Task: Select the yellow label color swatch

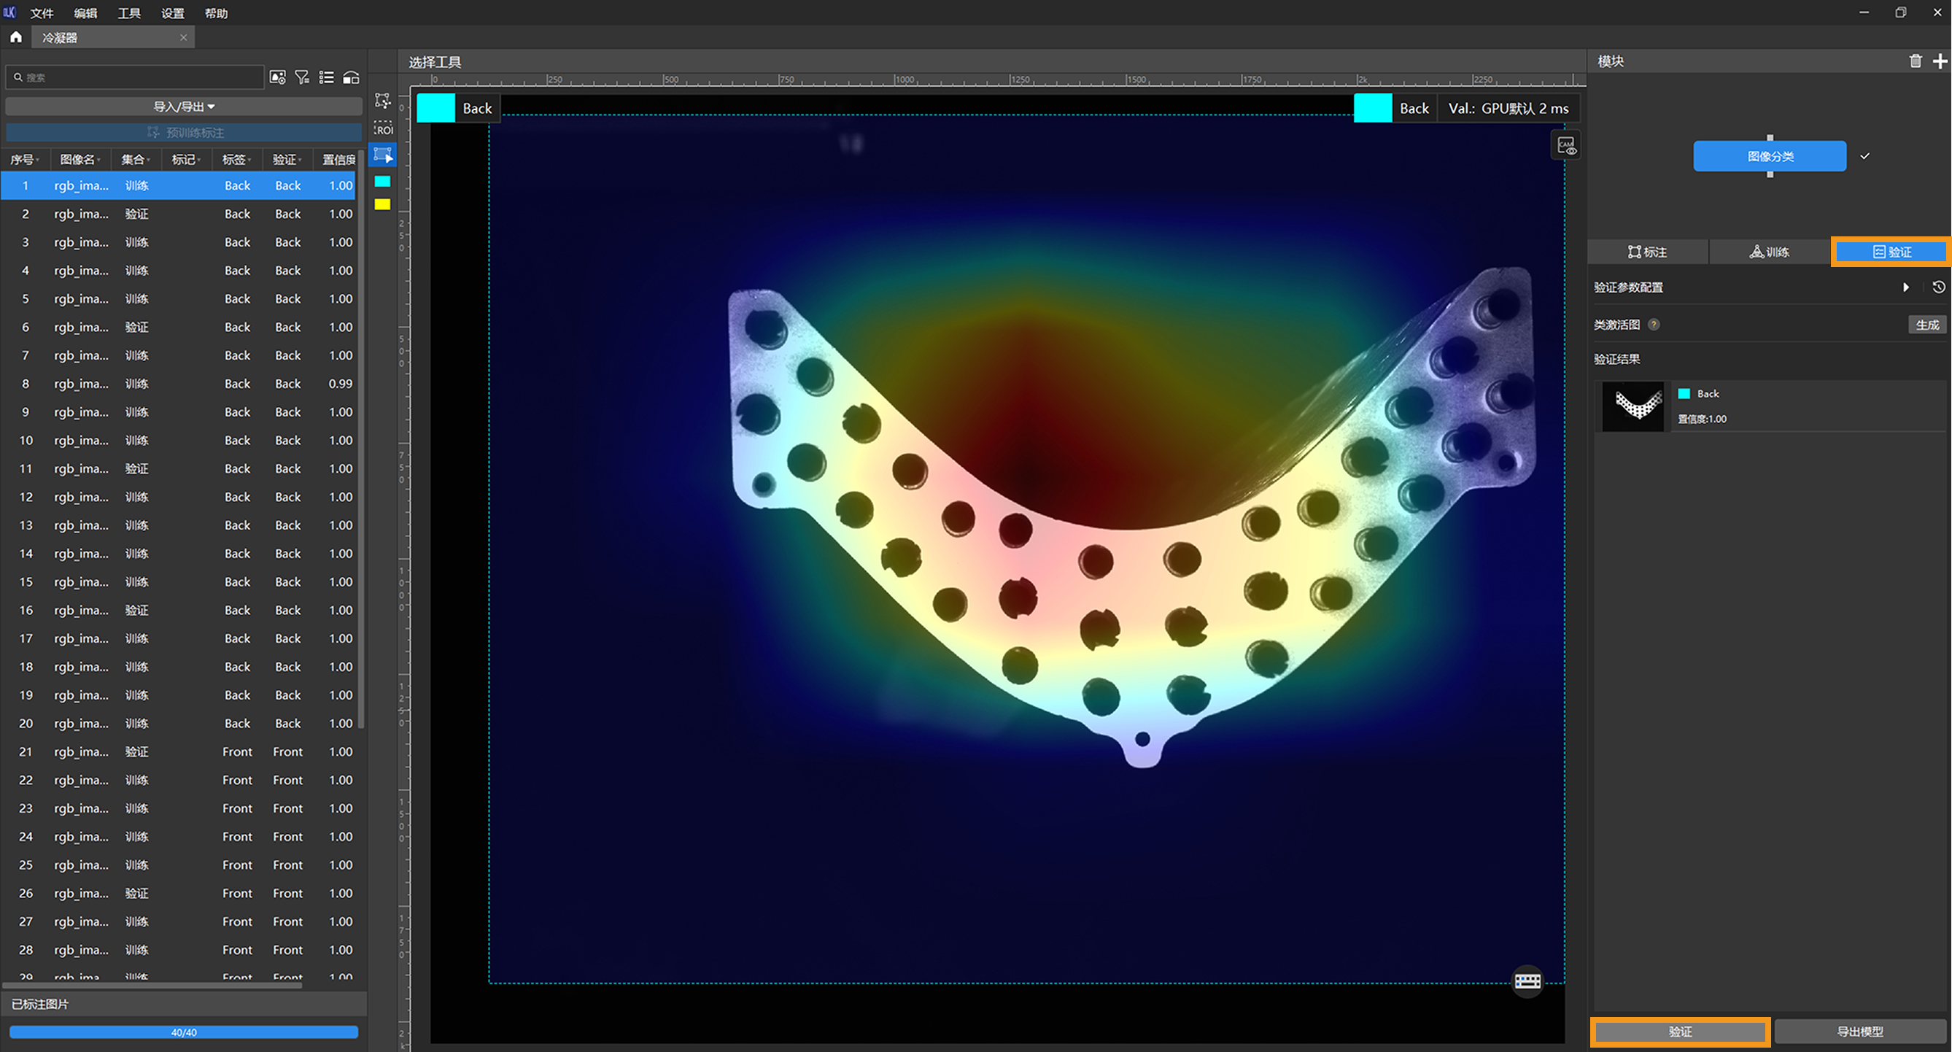Action: pos(383,204)
